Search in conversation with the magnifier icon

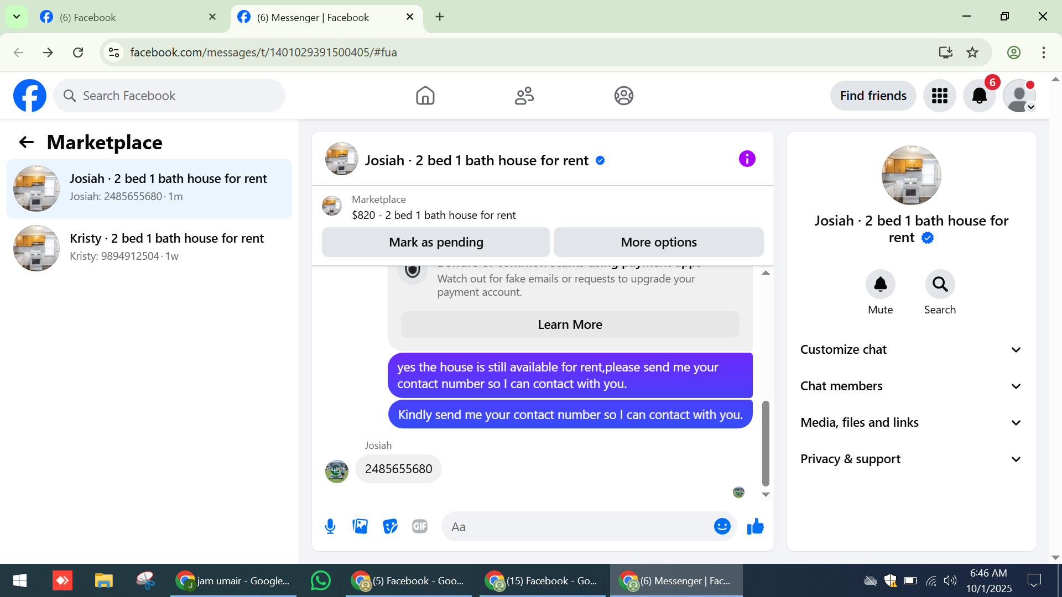[x=940, y=284]
